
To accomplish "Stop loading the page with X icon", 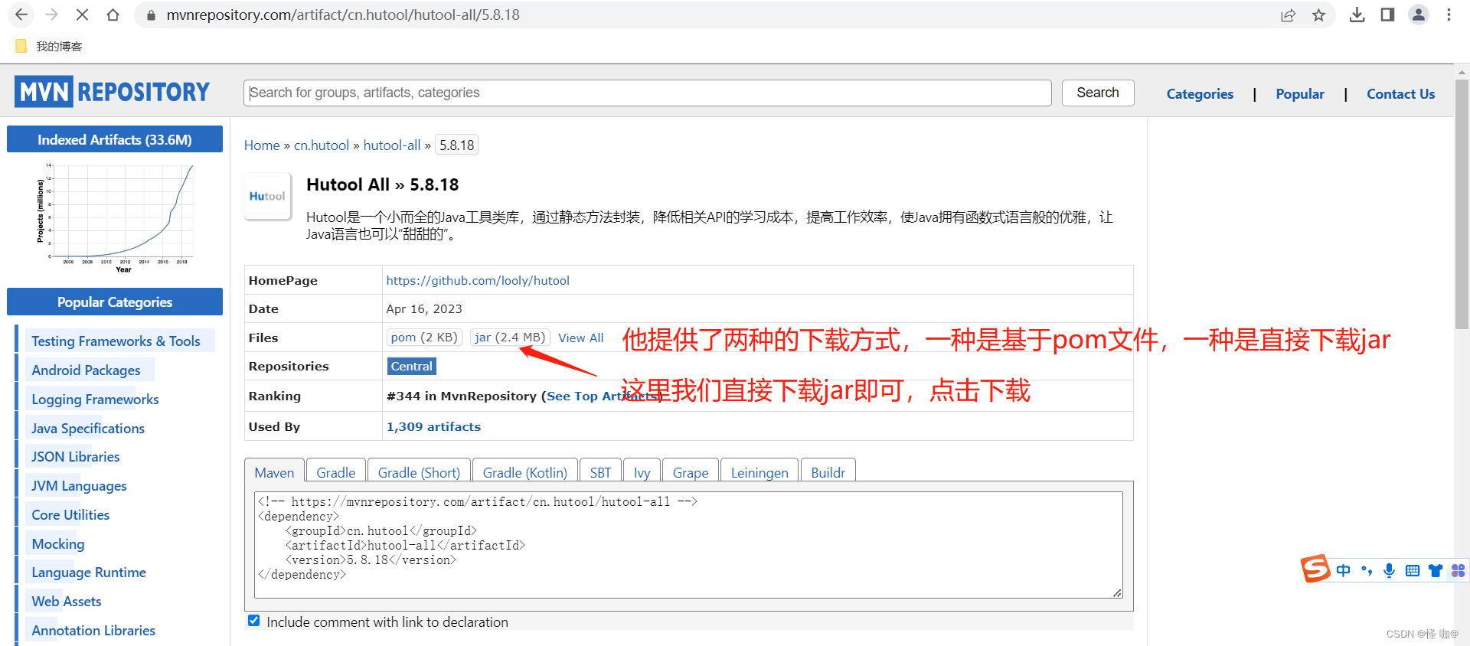I will point(82,15).
